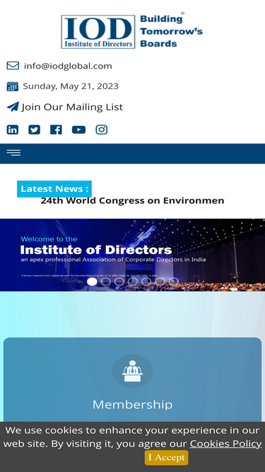Open the Cookies Policy link

coord(225,444)
